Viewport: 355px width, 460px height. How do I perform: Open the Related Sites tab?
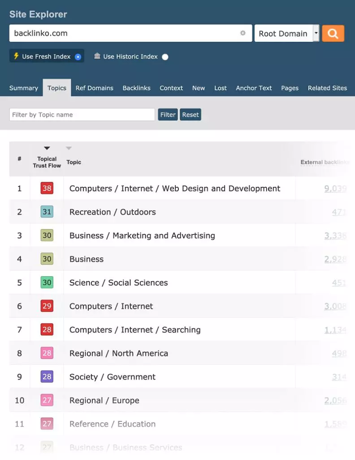327,88
